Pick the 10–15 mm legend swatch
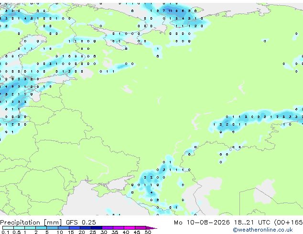The height and width of the screenshot is (234, 303). tap(63, 228)
